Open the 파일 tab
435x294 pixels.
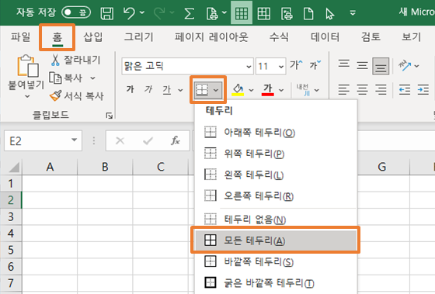(20, 37)
